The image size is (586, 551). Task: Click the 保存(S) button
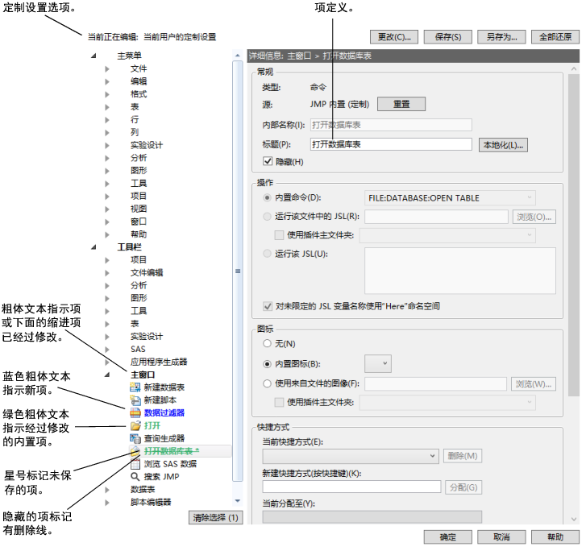tap(447, 37)
